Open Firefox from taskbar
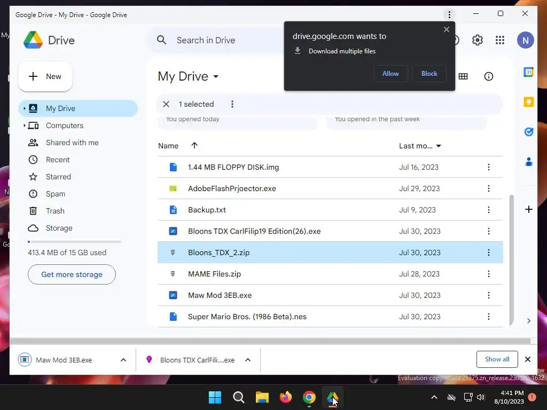 click(x=286, y=397)
